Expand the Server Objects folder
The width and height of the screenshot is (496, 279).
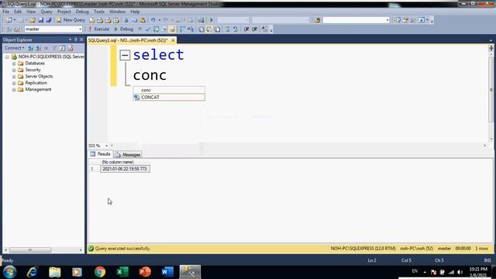[14, 77]
